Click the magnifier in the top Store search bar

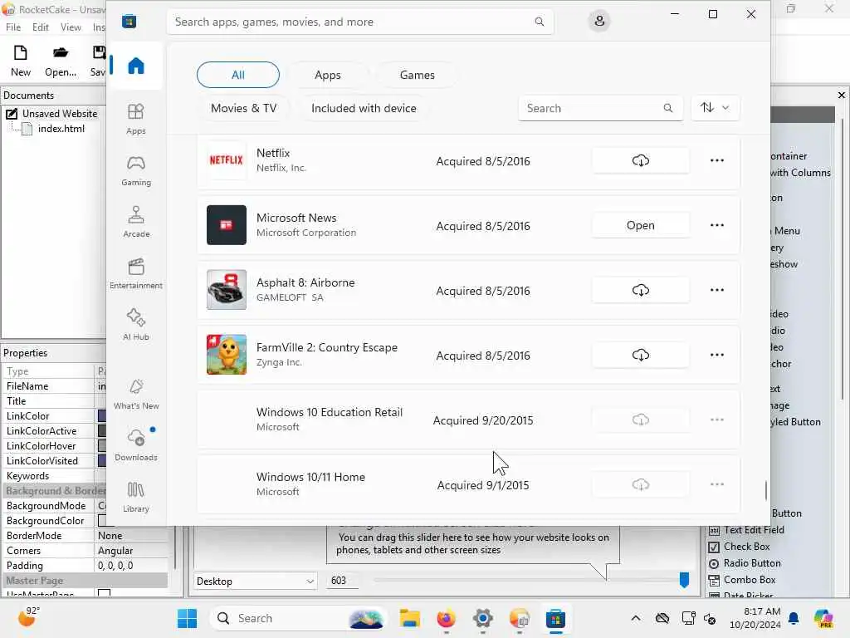coord(539,22)
